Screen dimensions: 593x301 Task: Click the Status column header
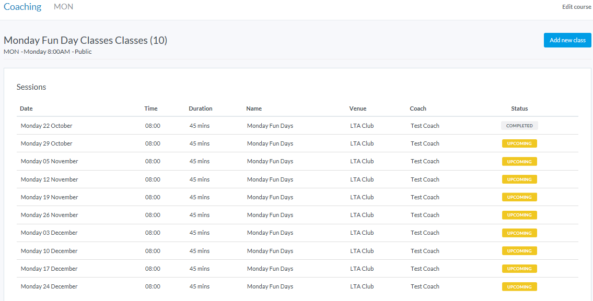[519, 109]
